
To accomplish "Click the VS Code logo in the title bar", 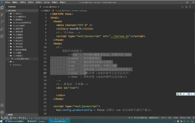I will click(x=2, y=2).
